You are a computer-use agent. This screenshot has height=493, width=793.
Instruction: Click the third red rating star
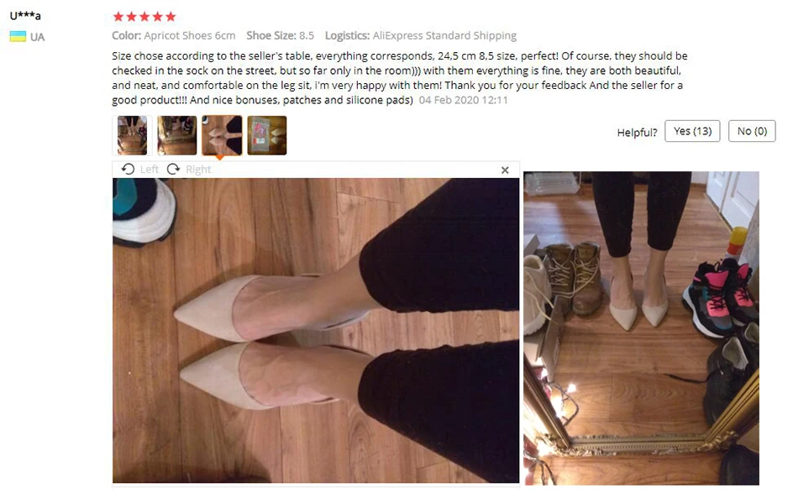pyautogui.click(x=144, y=17)
